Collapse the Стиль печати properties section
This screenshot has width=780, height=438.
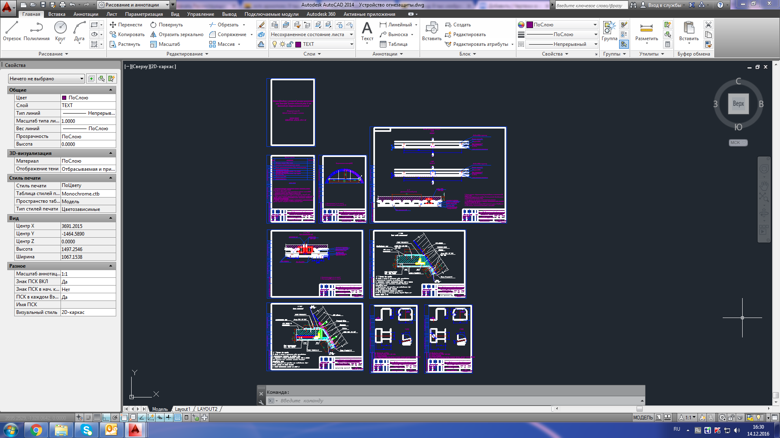[110, 178]
